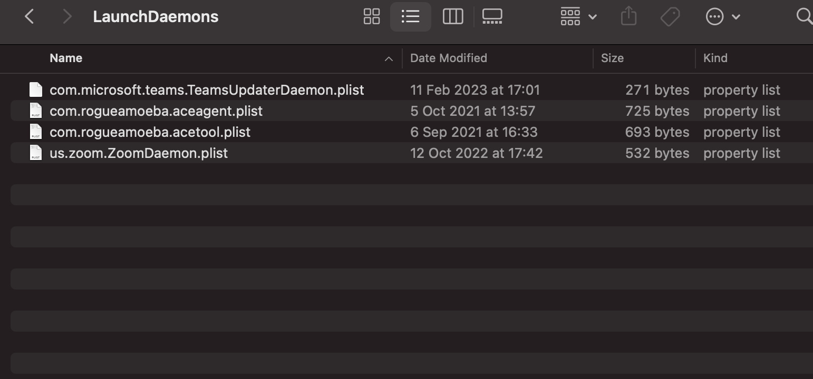Select the com.rogueamoeba.aceagent.plist file icon
This screenshot has height=379, width=813.
click(x=36, y=111)
